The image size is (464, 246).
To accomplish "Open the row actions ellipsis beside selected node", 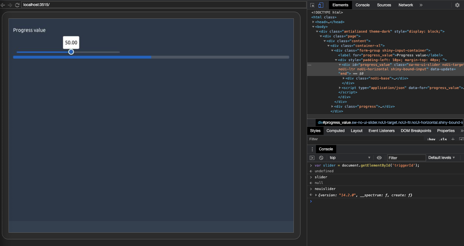I will pos(309,65).
